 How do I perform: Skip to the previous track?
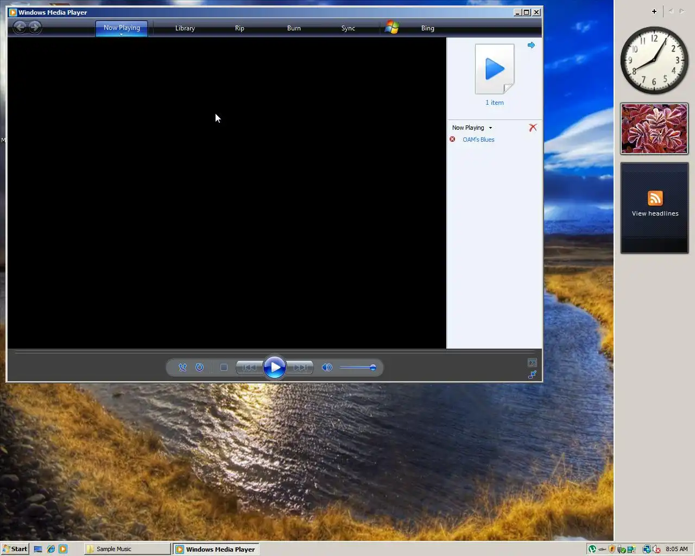click(249, 368)
